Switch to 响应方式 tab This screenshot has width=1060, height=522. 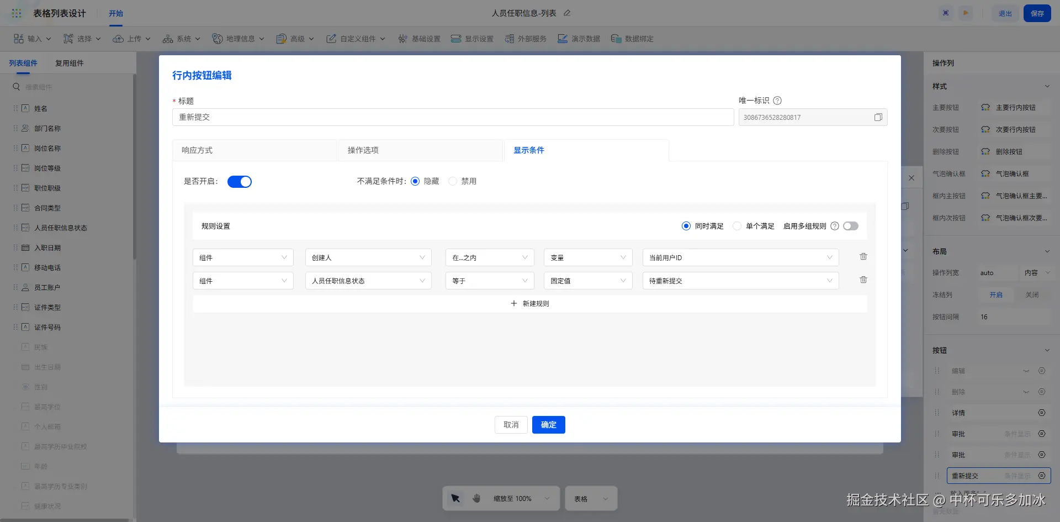click(255, 150)
